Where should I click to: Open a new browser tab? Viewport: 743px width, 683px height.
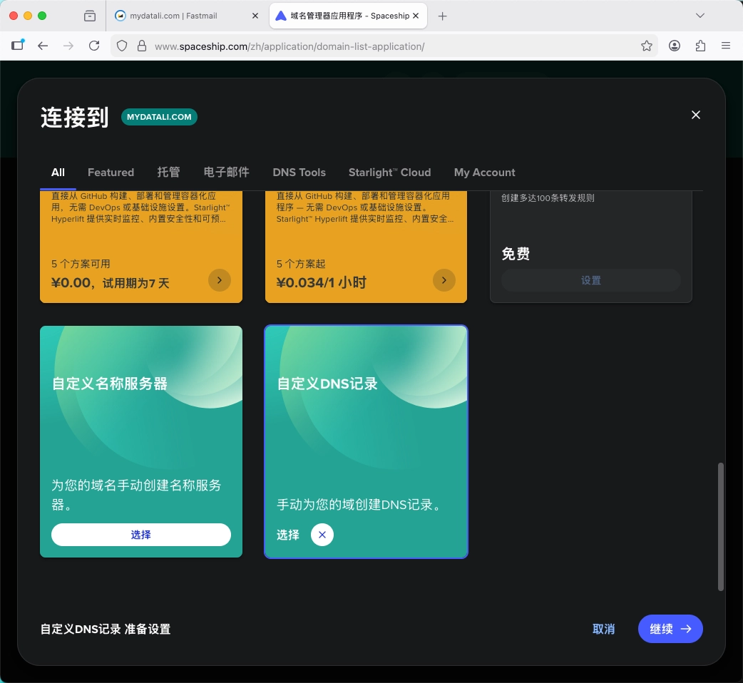point(442,16)
